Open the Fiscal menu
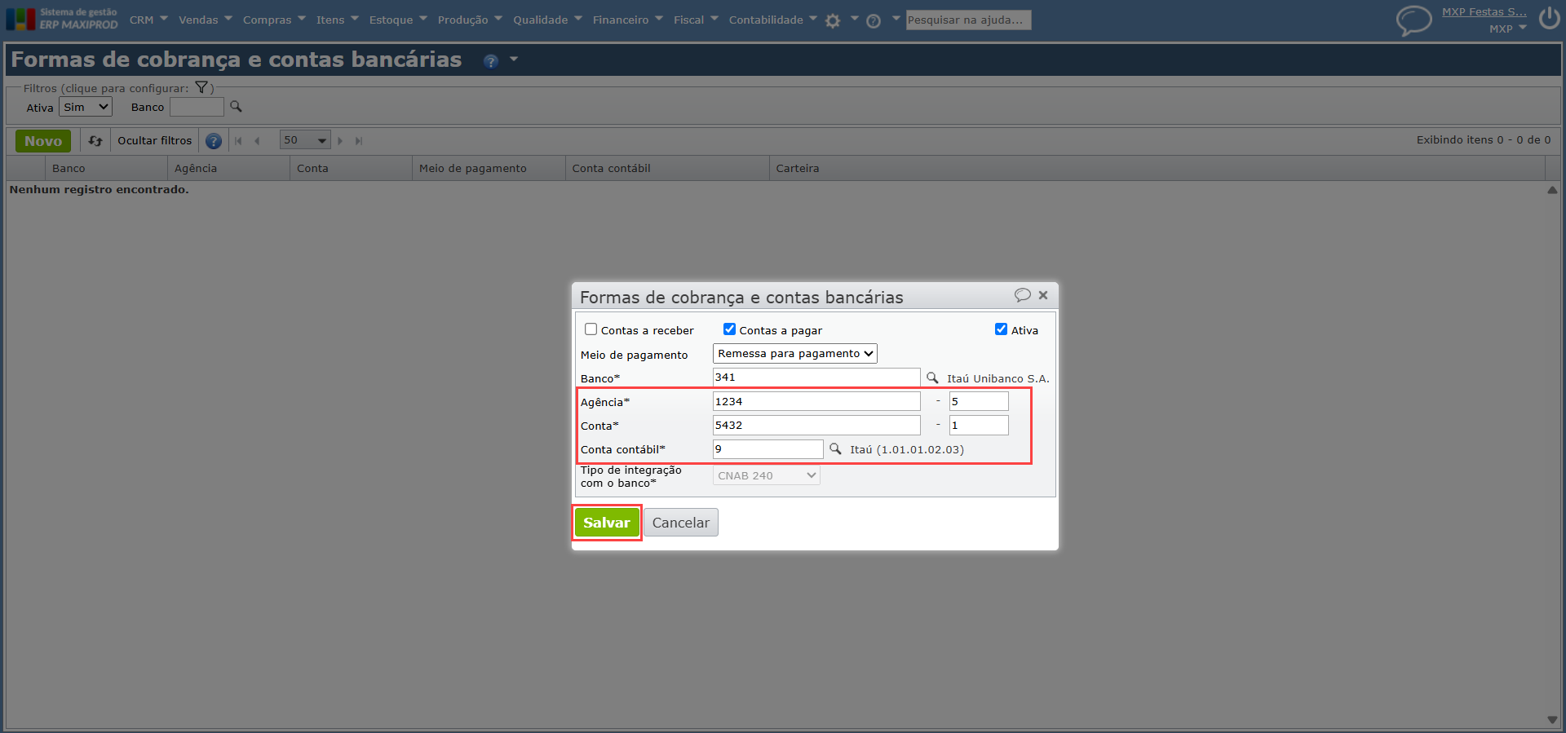Viewport: 1566px width, 733px height. pos(696,20)
